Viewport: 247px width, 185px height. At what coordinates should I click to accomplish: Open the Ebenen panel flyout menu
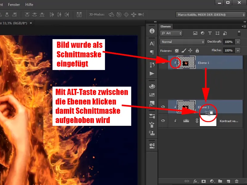tap(244, 26)
